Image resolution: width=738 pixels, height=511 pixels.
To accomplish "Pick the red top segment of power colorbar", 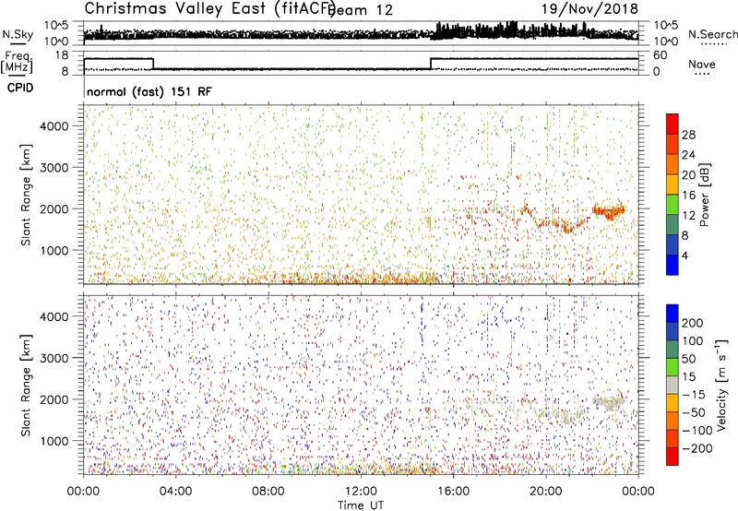I will [x=673, y=125].
